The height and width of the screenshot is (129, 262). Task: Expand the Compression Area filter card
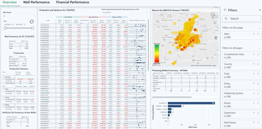point(254,54)
